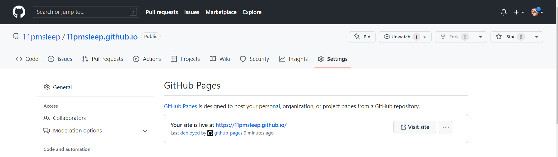
Task: Click Visit site button
Action: coord(415,127)
